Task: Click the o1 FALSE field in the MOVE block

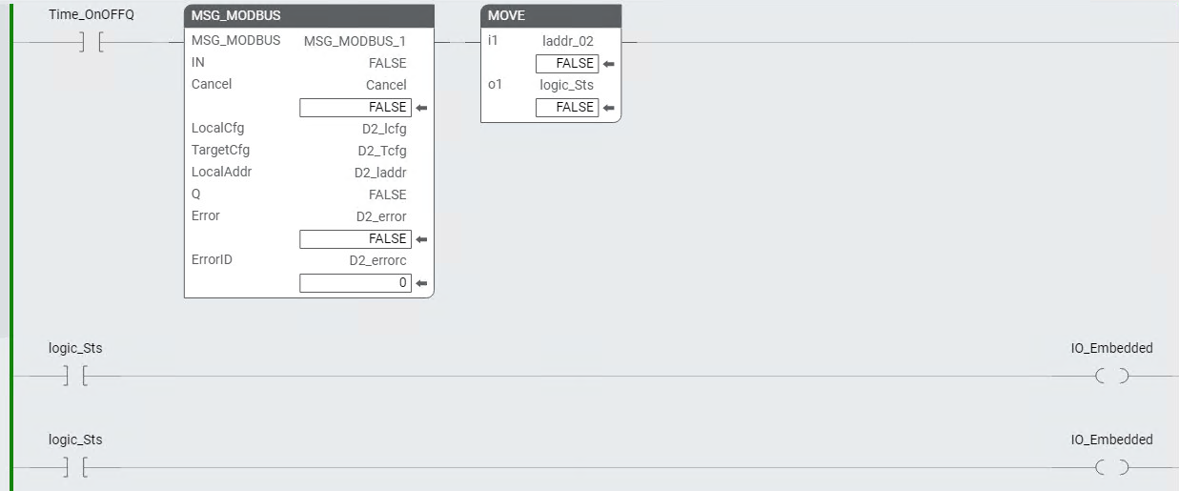Action: pos(567,108)
